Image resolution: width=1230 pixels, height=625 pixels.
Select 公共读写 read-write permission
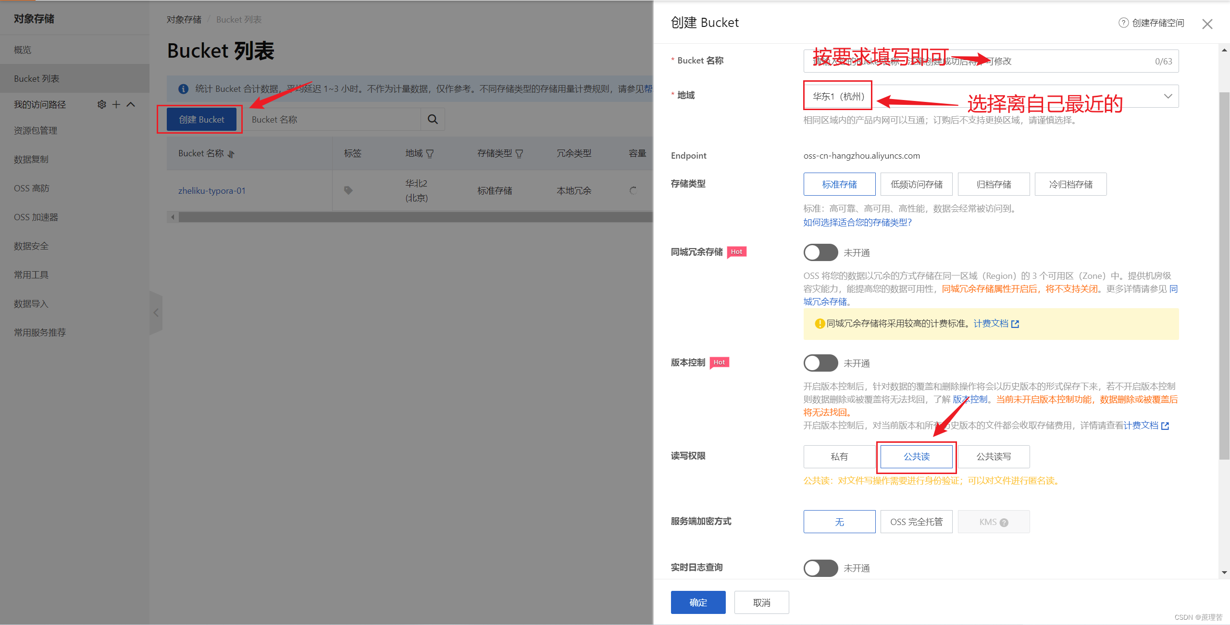[994, 456]
